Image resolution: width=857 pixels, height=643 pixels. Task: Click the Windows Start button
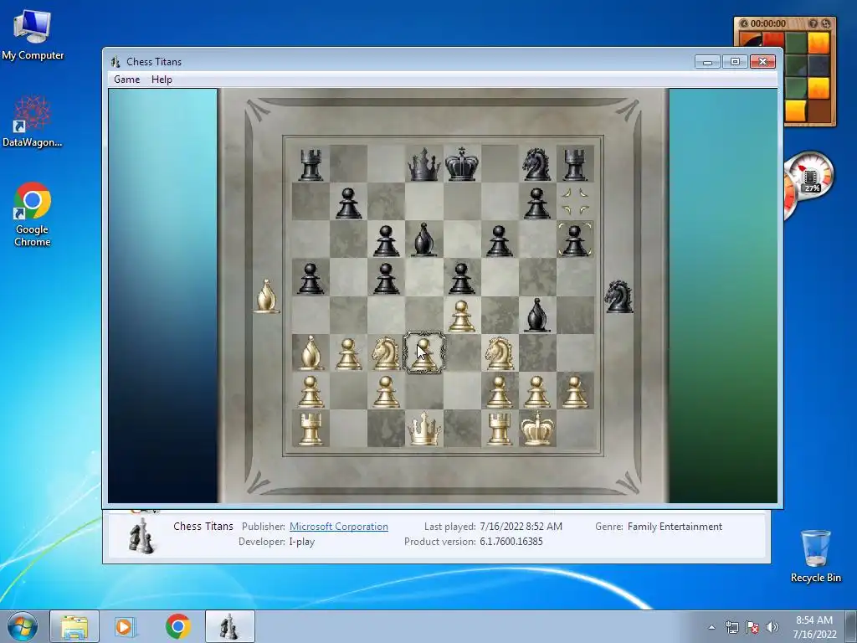22,626
